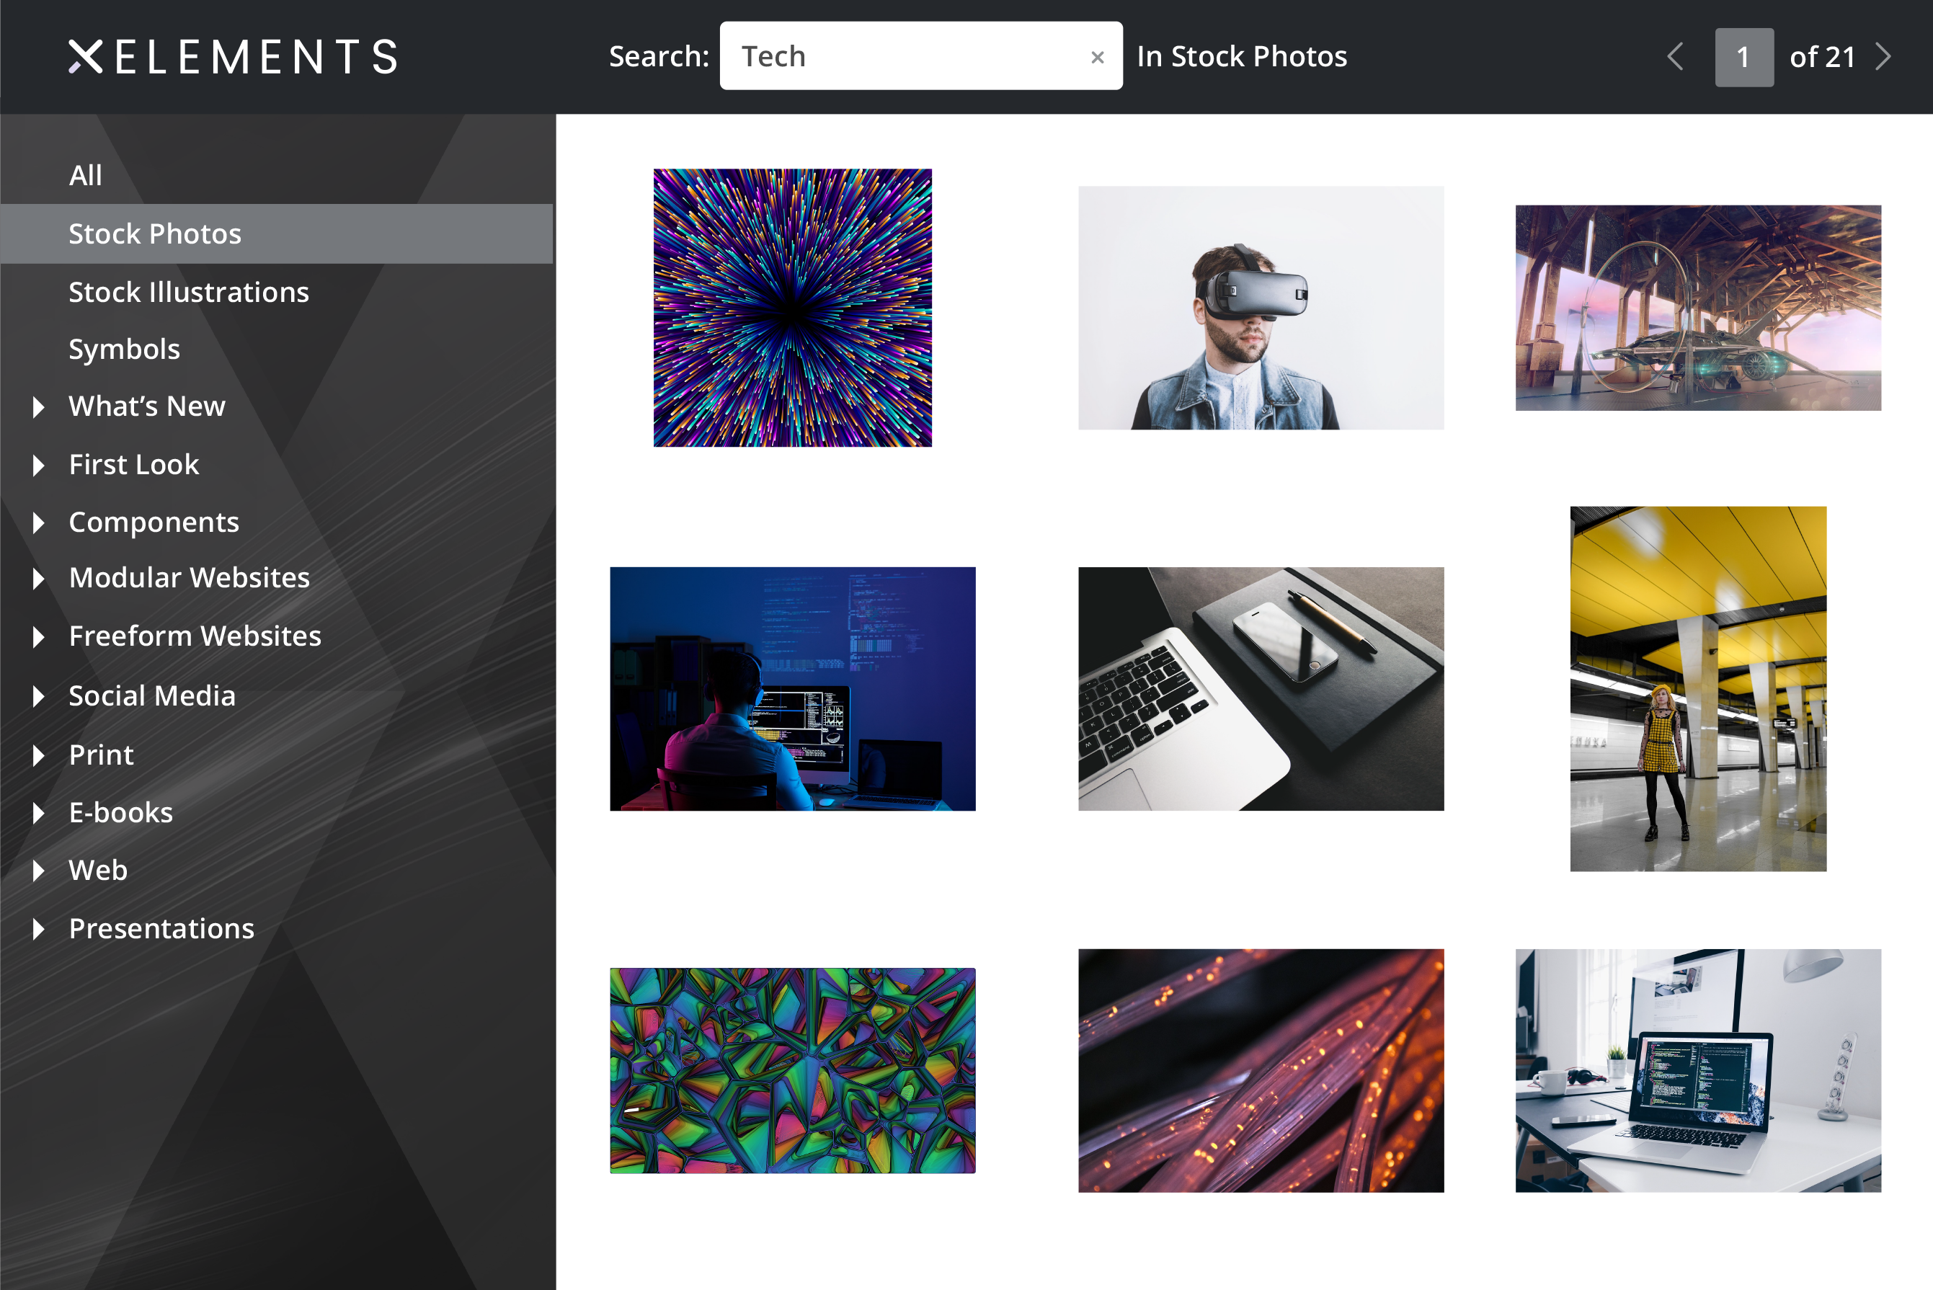1933x1290 pixels.
Task: Expand the First Look section
Action: tap(133, 464)
